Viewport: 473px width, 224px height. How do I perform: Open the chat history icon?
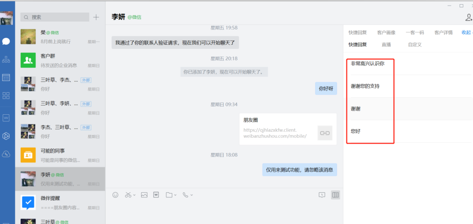pyautogui.click(x=322, y=195)
